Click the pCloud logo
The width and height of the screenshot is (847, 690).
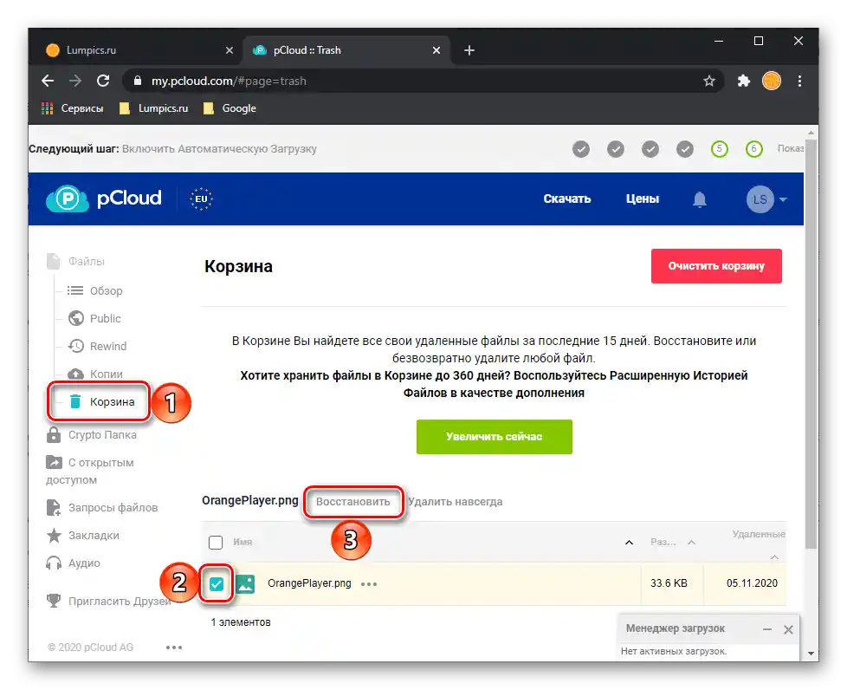coord(104,199)
